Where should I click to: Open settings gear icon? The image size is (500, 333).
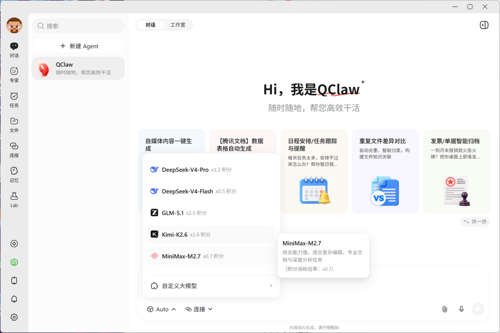point(14,317)
